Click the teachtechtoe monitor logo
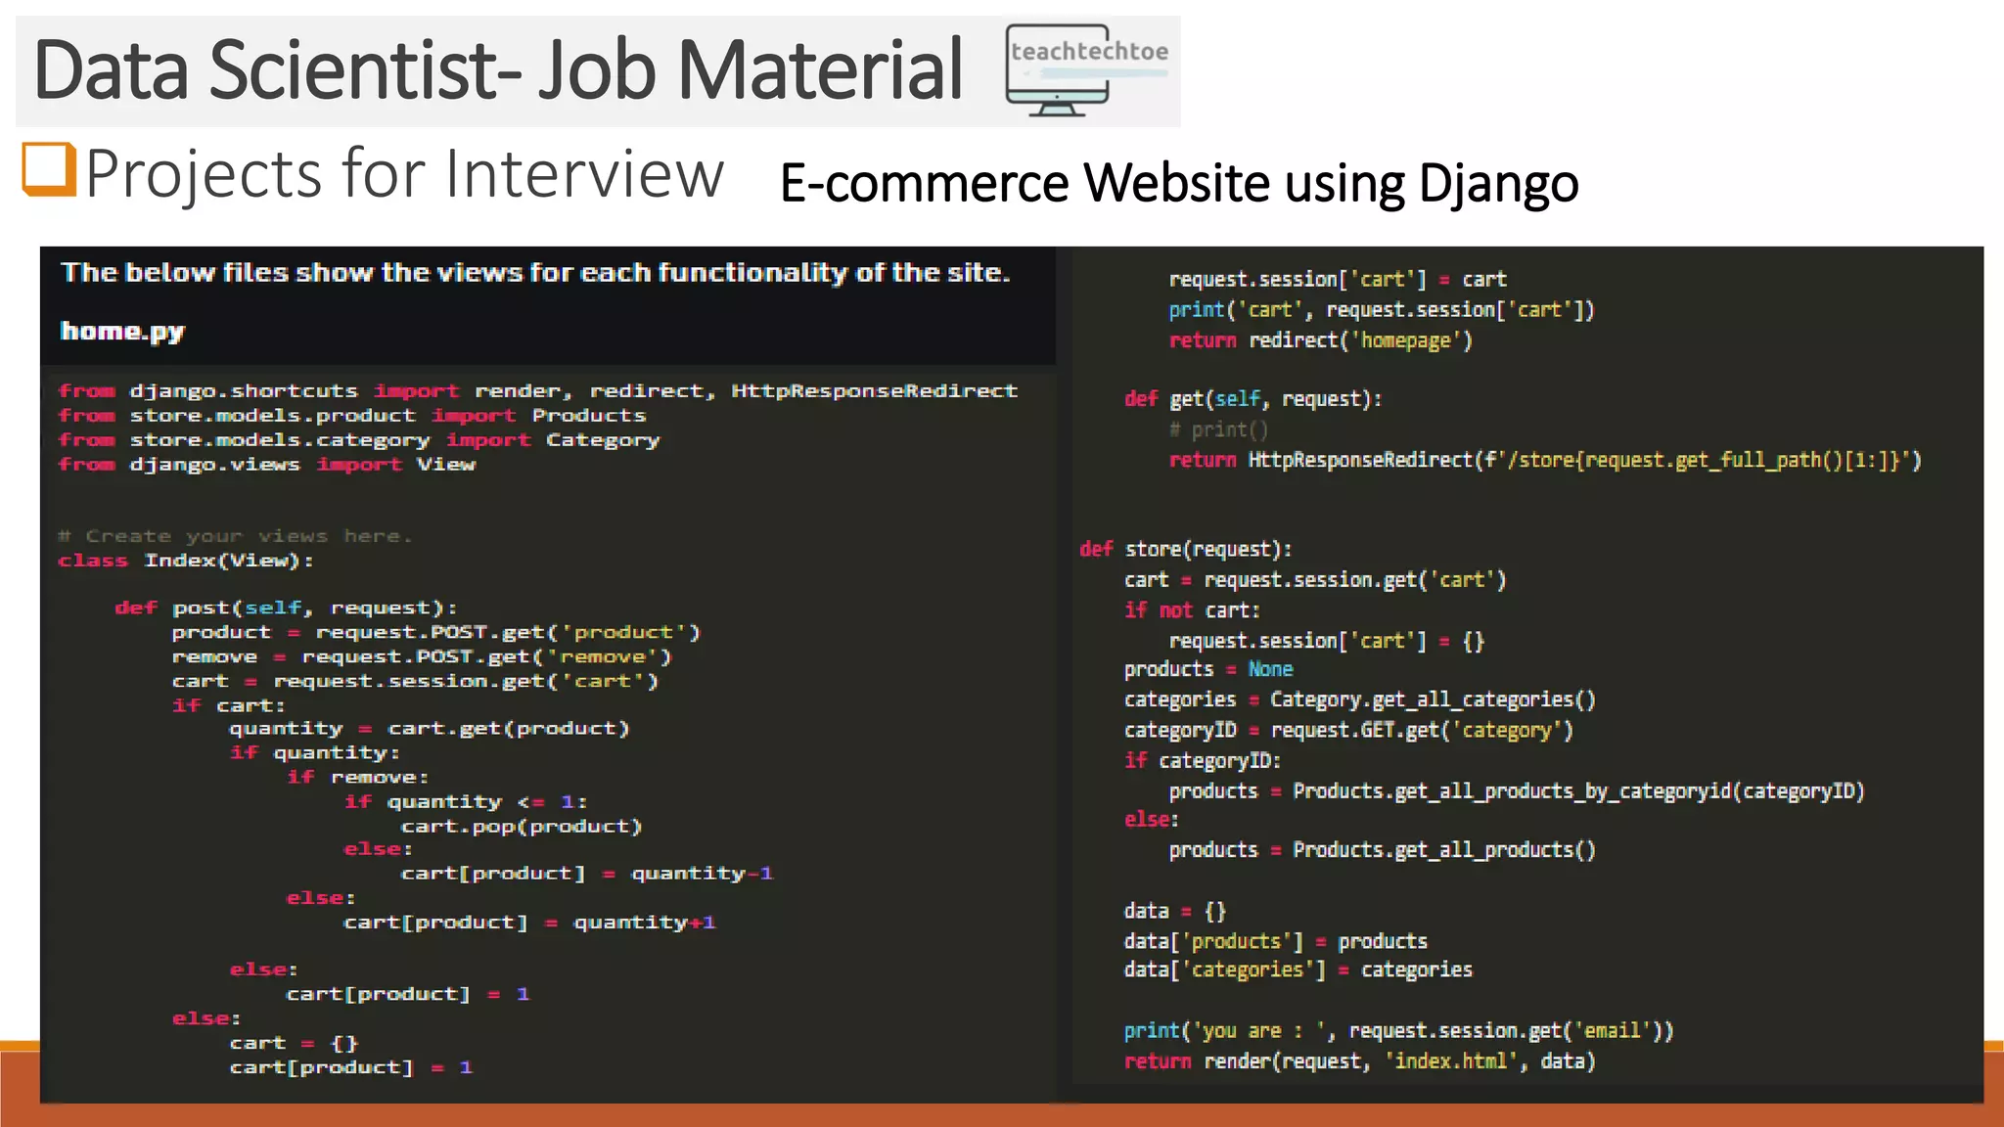The height and width of the screenshot is (1127, 2004). (x=1087, y=70)
